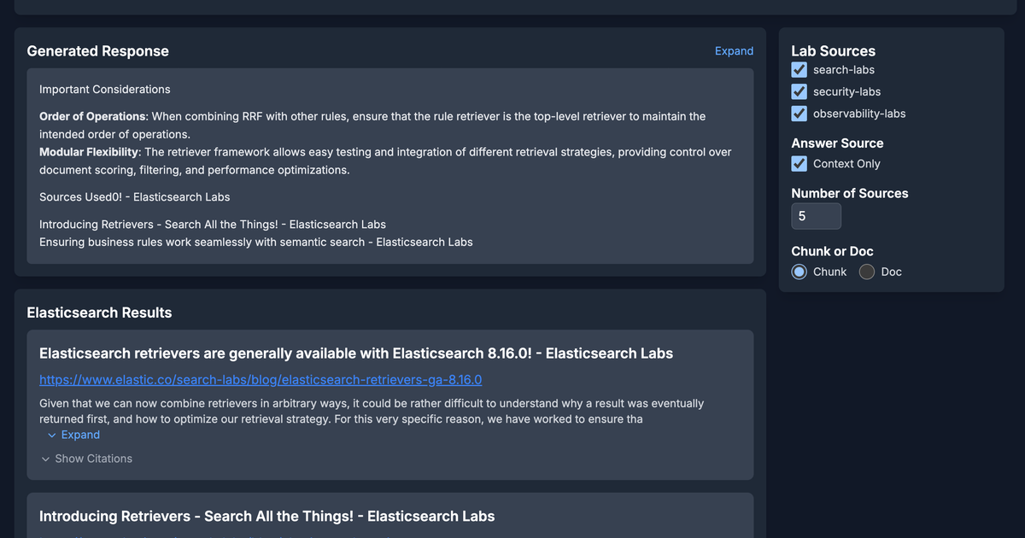Click the Elasticsearch retrievers generally available title
This screenshot has width=1025, height=538.
356,353
